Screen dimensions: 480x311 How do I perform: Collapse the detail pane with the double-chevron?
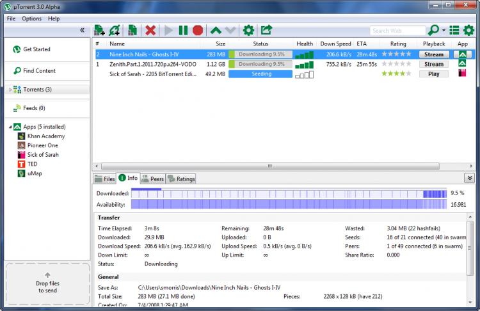469,177
